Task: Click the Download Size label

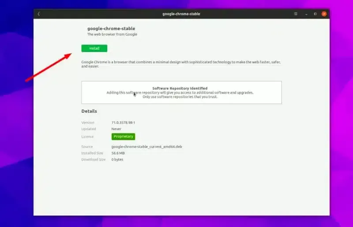Action: (93, 159)
